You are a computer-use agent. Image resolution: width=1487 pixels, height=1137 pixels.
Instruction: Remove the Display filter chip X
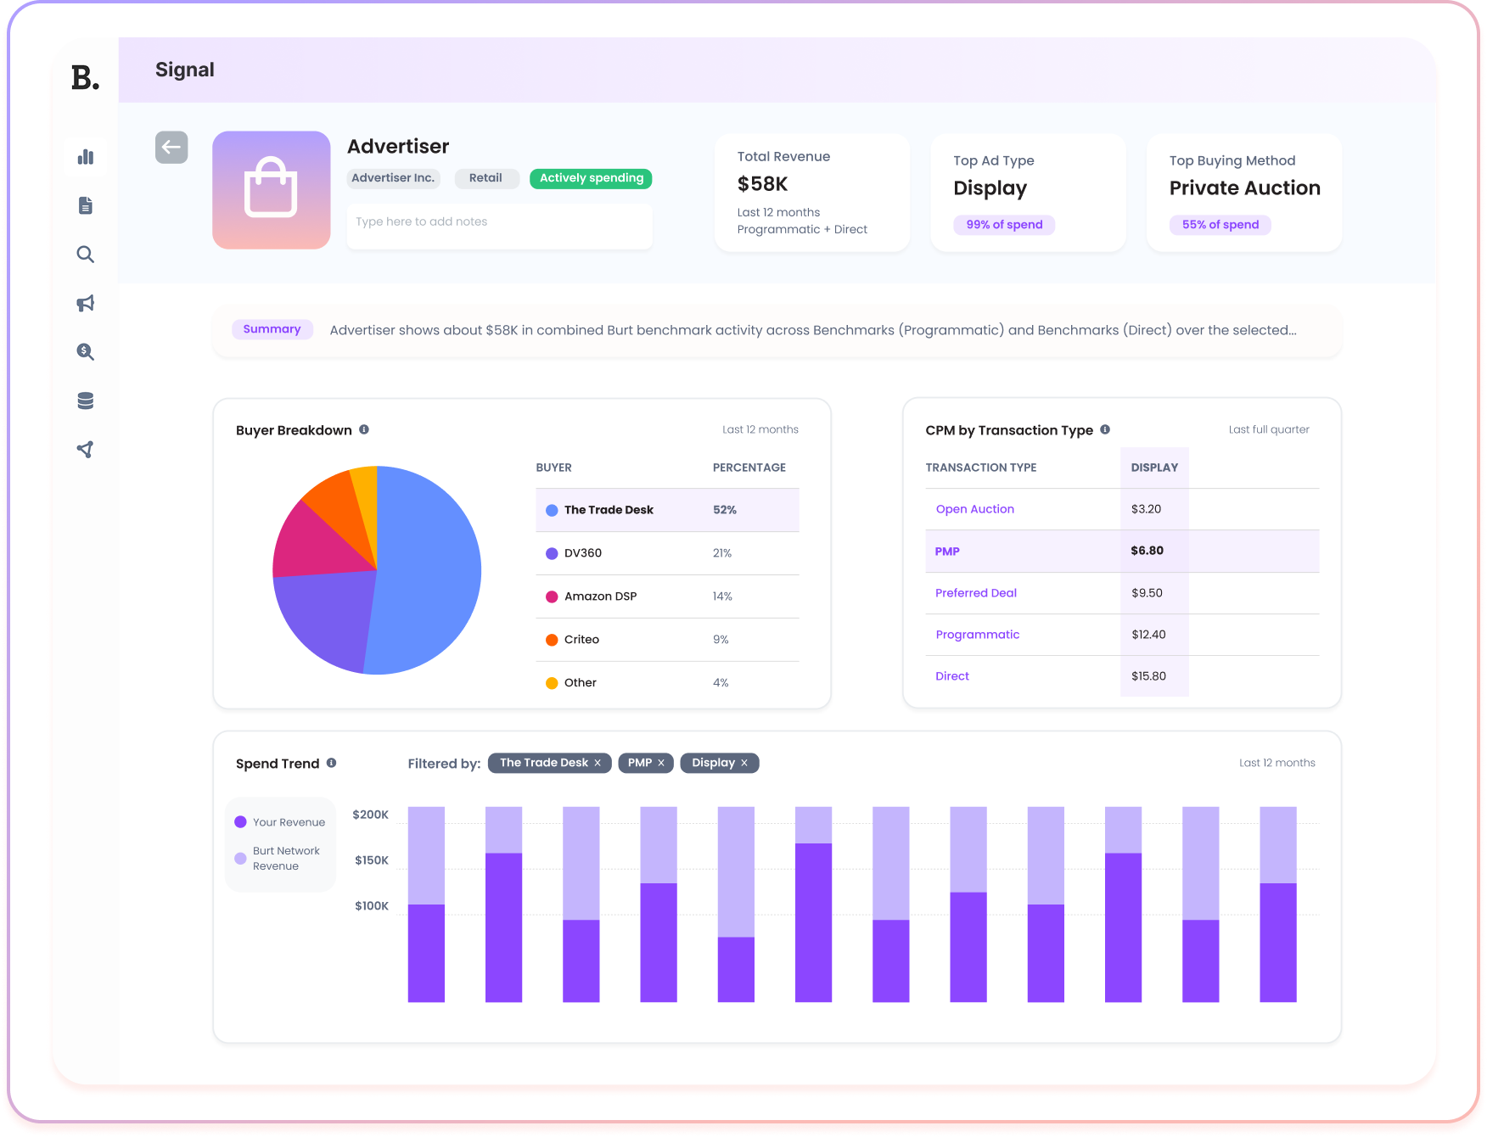point(744,763)
